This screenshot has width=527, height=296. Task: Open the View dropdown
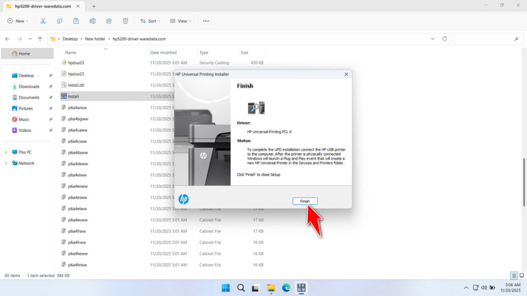pos(181,21)
